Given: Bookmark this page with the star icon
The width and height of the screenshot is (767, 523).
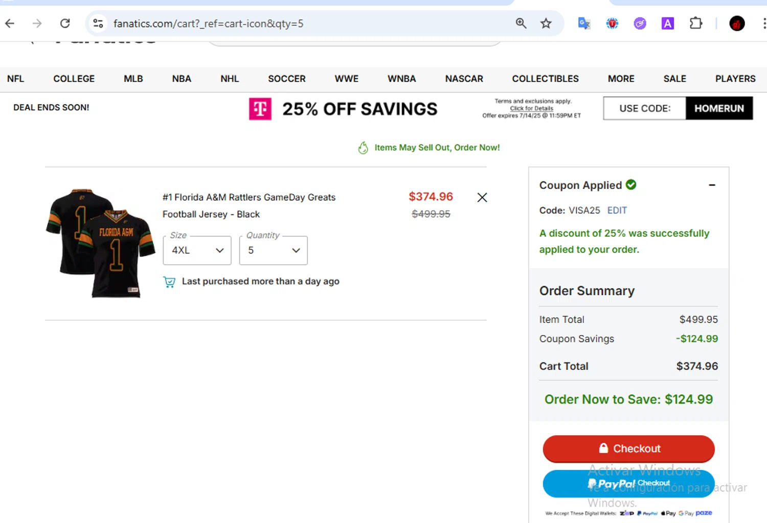Looking at the screenshot, I should [546, 23].
